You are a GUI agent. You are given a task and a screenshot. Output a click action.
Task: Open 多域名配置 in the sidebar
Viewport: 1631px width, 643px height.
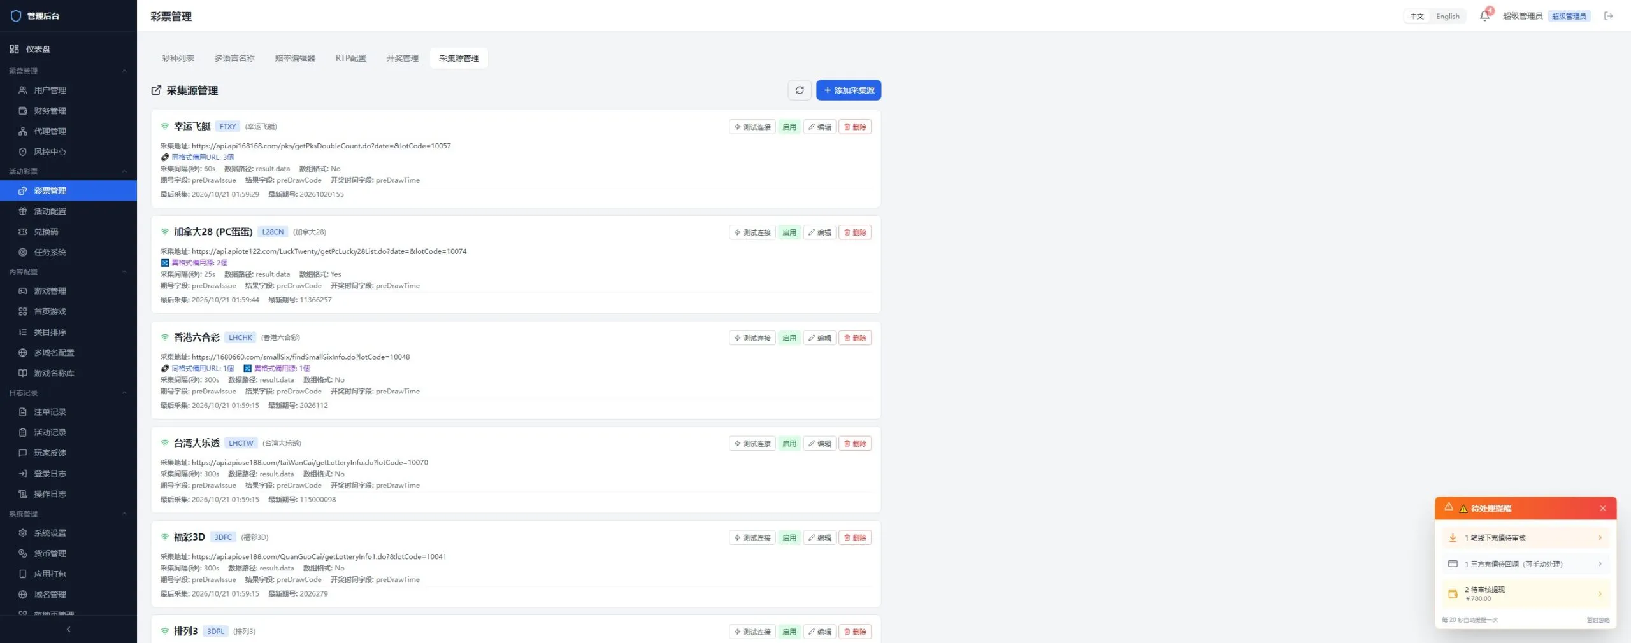[68, 353]
